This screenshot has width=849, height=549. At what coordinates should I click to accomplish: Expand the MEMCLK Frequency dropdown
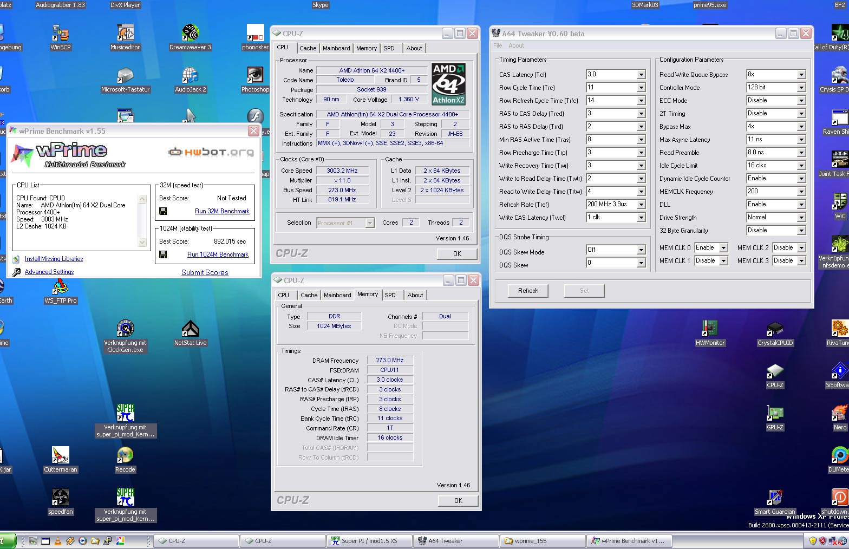(801, 192)
